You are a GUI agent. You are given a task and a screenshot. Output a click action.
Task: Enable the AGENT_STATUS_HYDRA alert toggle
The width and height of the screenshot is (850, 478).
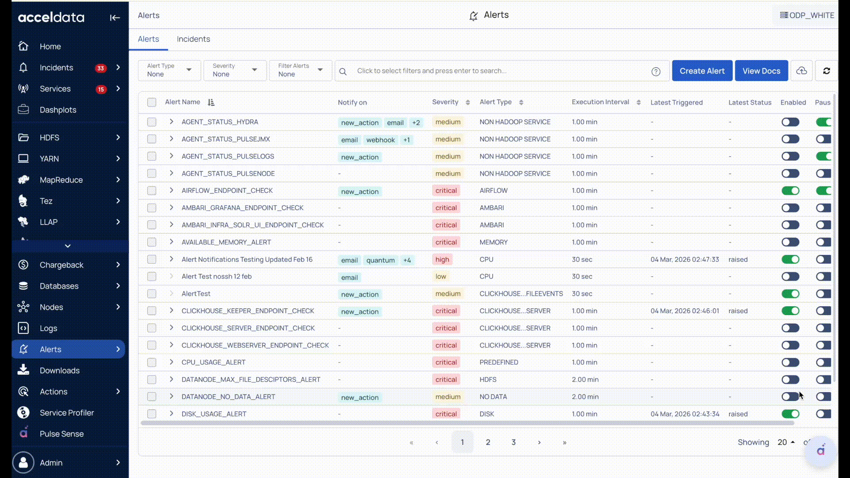(790, 122)
